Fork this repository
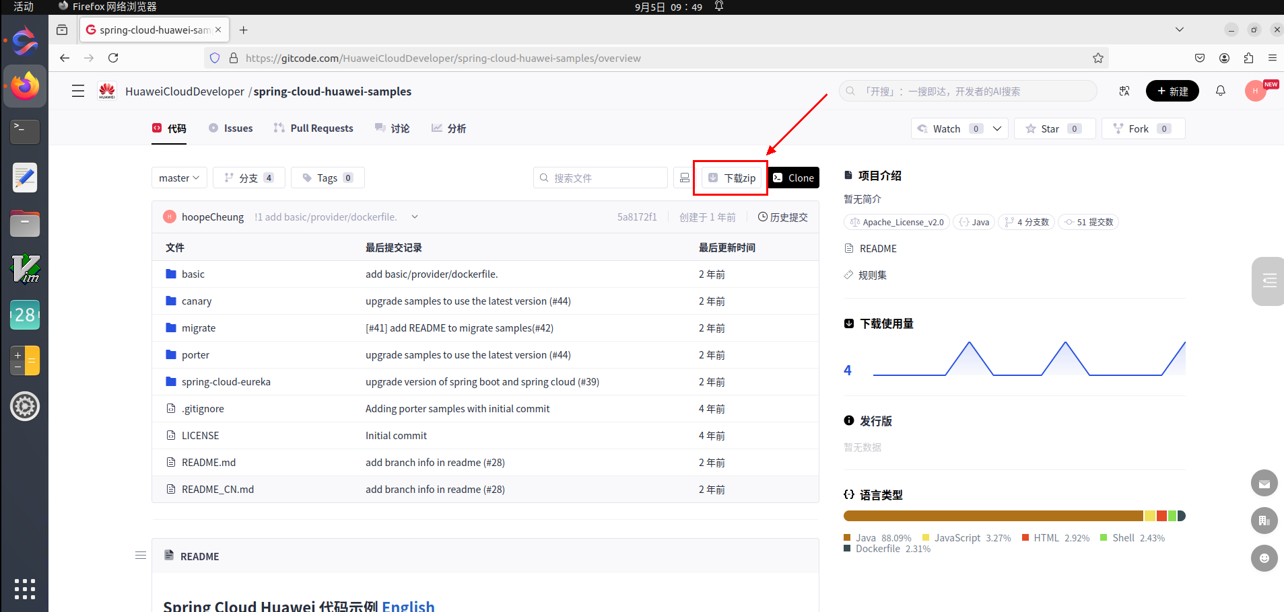 (1143, 128)
